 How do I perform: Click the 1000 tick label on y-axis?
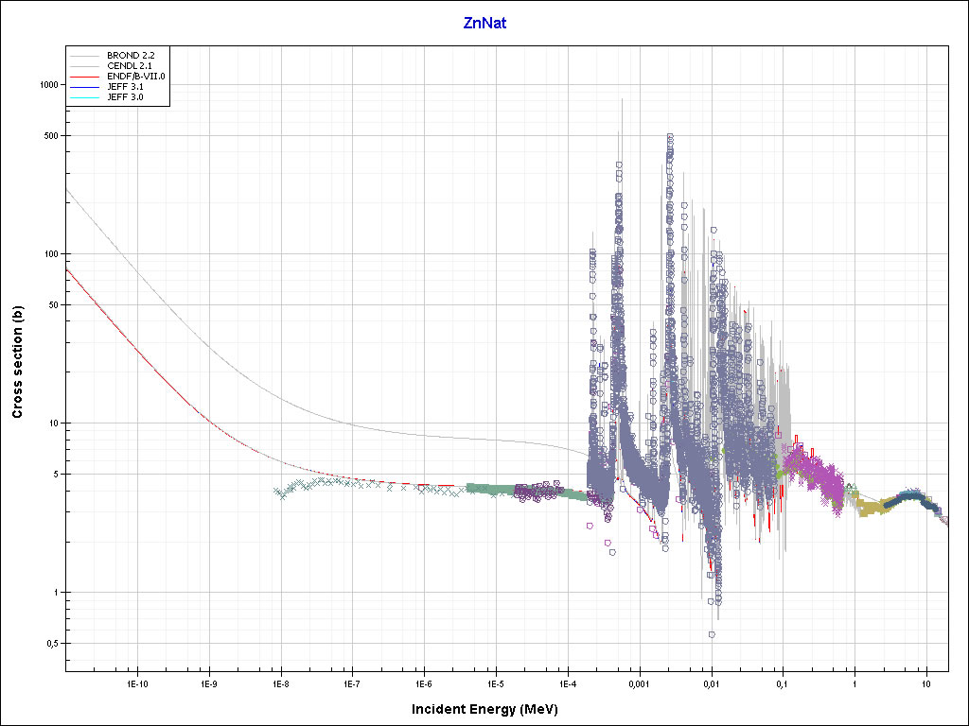[x=49, y=85]
